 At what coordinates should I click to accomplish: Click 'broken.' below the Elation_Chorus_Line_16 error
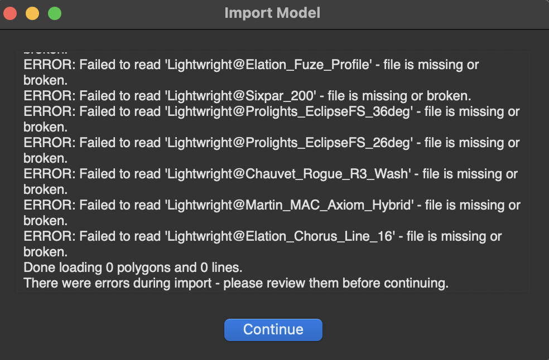(x=45, y=252)
